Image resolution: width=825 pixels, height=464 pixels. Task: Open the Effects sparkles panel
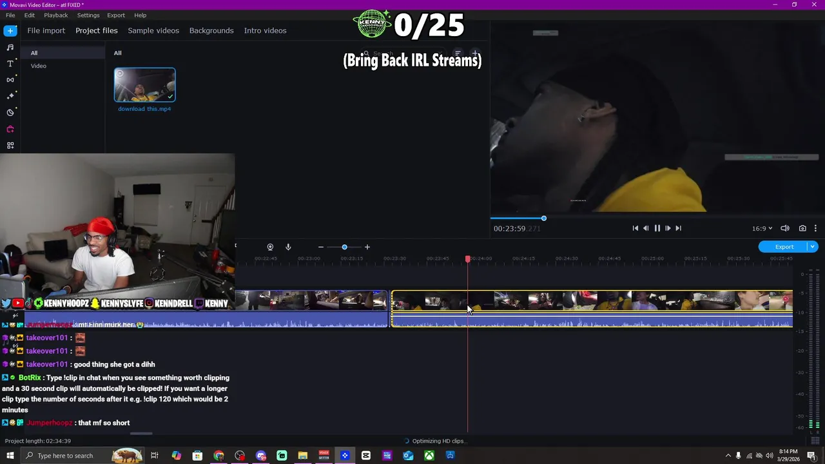pyautogui.click(x=10, y=96)
